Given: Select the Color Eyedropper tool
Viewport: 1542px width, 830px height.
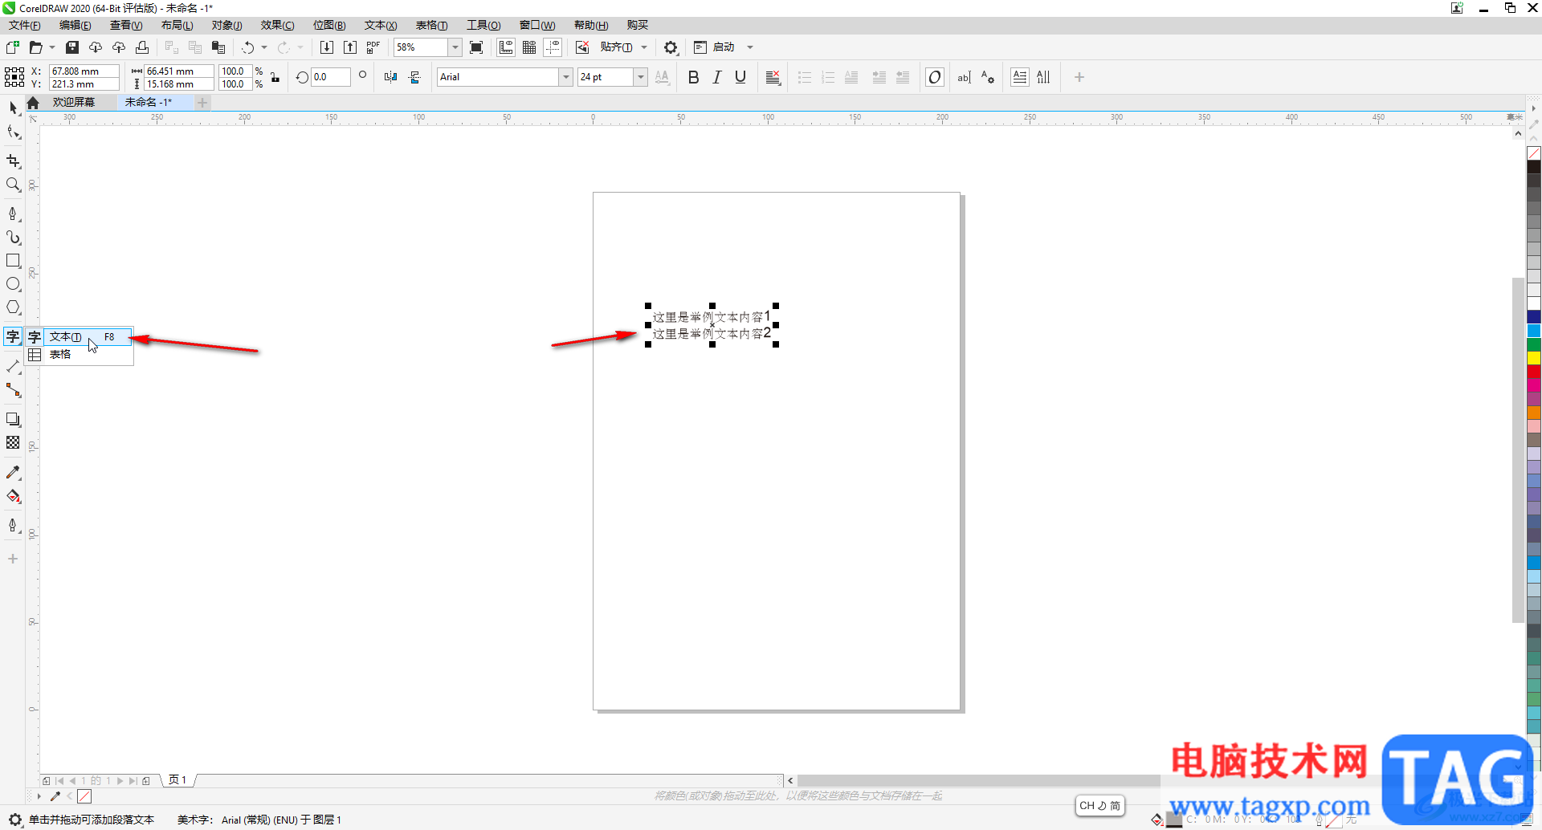Looking at the screenshot, I should [x=13, y=473].
